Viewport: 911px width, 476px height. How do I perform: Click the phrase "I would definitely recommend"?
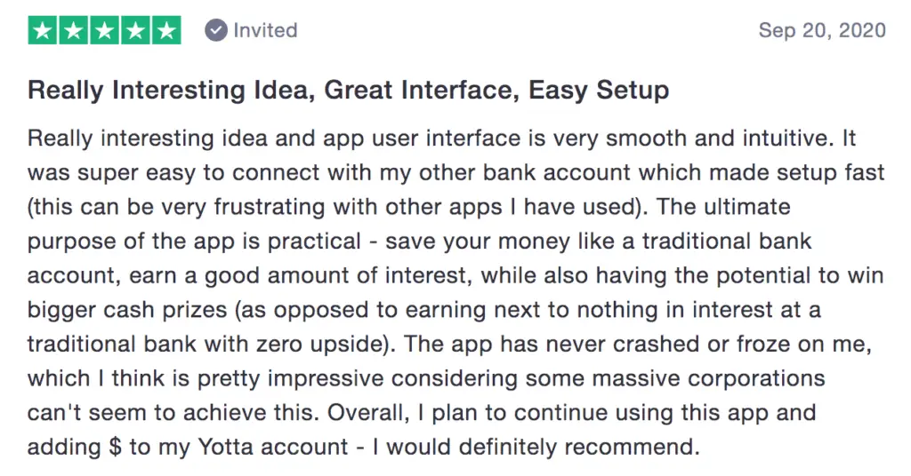(534, 447)
